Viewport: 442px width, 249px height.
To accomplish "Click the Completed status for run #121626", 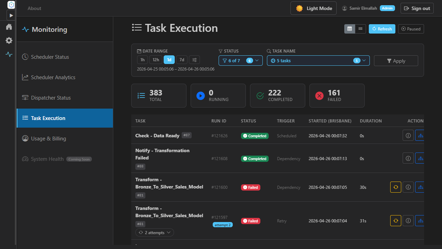I will (255, 136).
